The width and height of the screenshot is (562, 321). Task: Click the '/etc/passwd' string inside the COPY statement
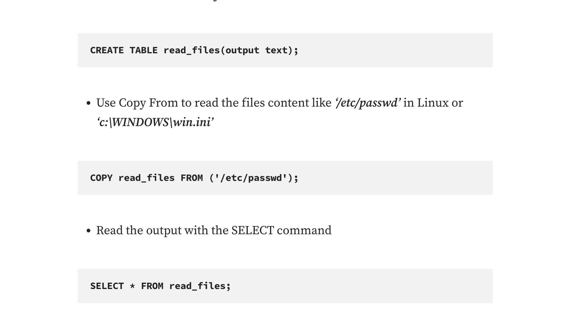pos(251,178)
